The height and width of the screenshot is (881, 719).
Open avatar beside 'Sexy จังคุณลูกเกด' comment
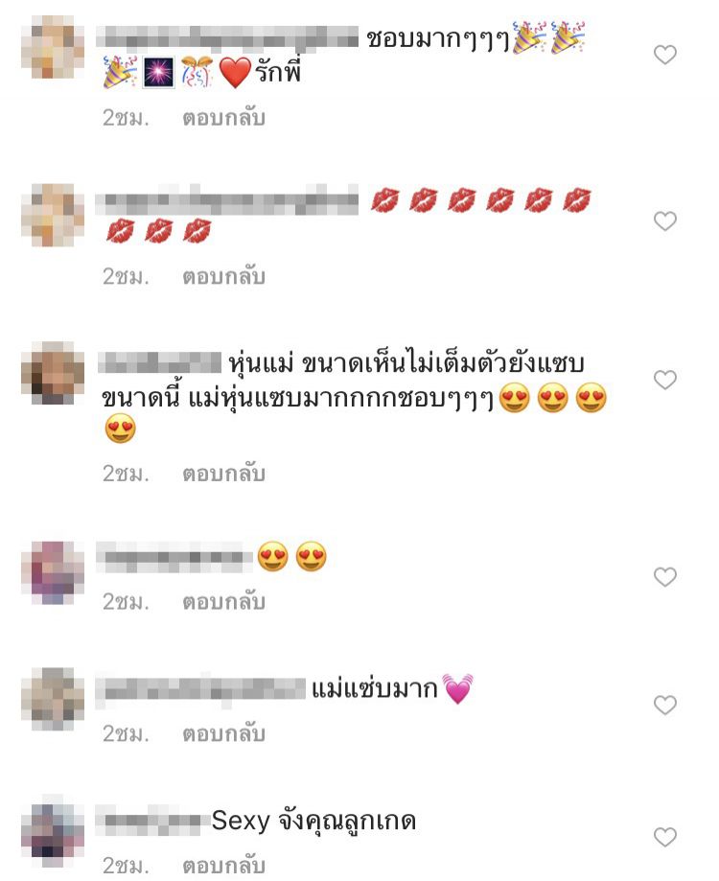53,831
